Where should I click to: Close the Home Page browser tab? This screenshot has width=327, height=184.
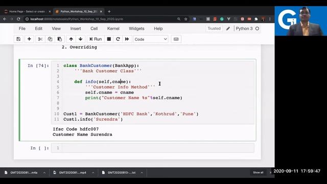[x=50, y=11]
